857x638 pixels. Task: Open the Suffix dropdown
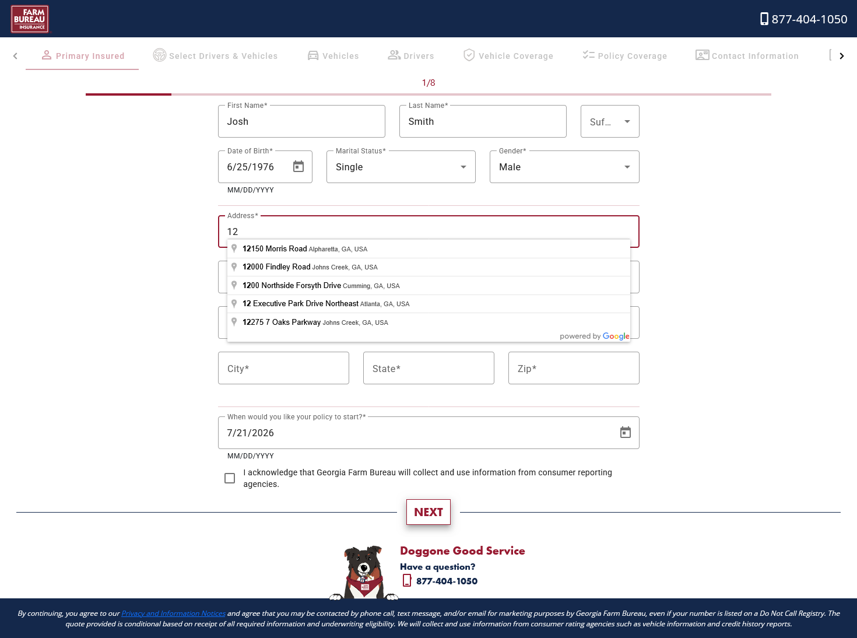tap(610, 121)
